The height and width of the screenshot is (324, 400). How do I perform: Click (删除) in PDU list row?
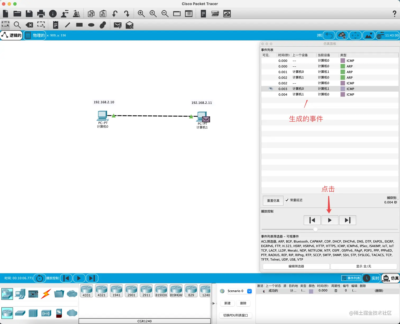[x=379, y=291]
